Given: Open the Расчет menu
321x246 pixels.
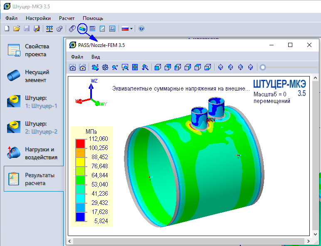Looking at the screenshot, I should 67,18.
